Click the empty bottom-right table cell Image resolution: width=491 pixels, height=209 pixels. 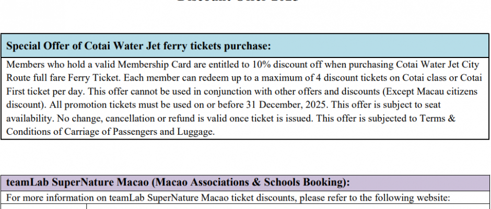coord(287,207)
